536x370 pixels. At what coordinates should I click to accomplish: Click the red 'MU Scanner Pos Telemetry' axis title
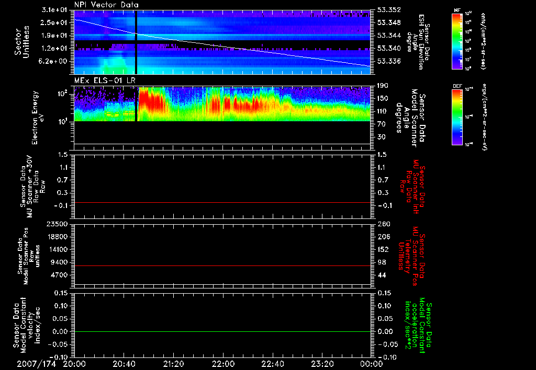[411, 256]
